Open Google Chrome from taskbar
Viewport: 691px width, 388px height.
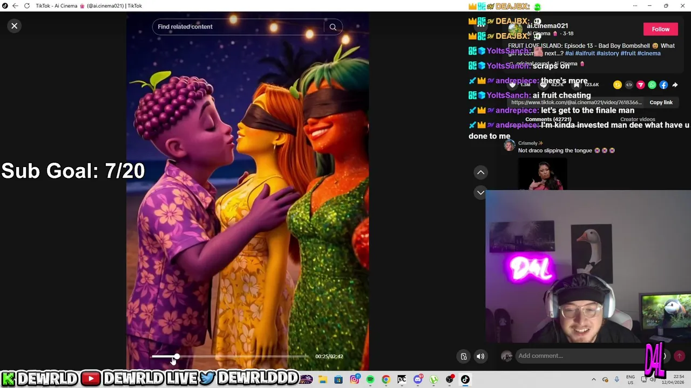(386, 379)
